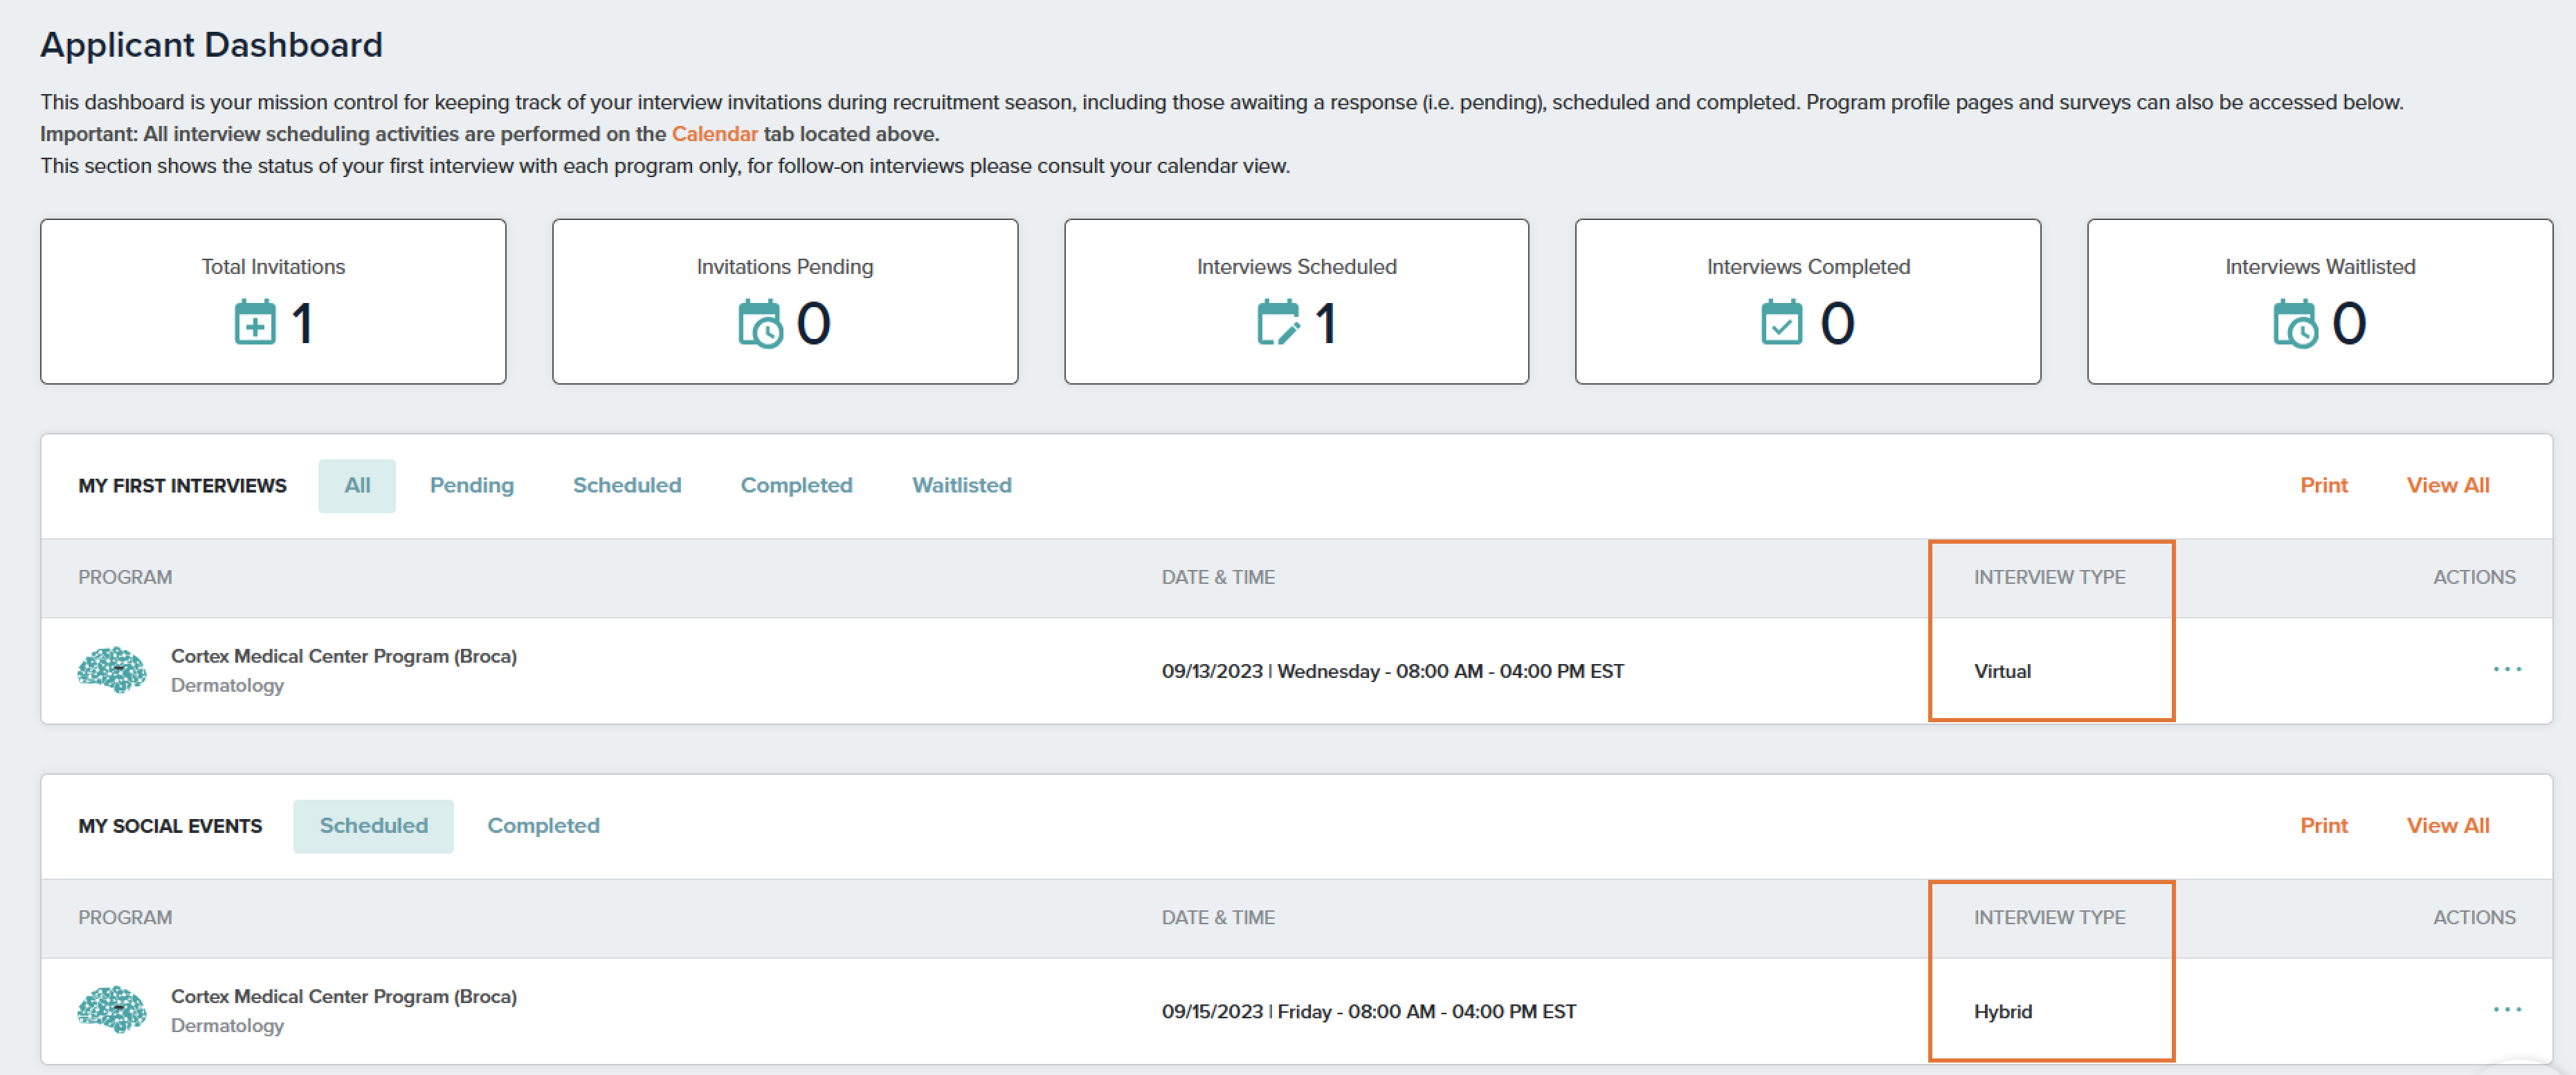
Task: Select the Scheduled tab in My Social Events
Action: pos(373,826)
